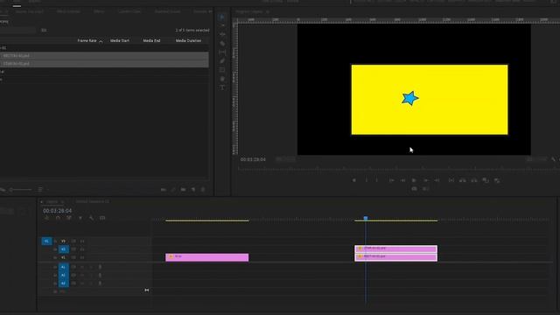Open Timeline display settings wrench
Image resolution: width=560 pixels, height=315 pixels.
point(91,218)
